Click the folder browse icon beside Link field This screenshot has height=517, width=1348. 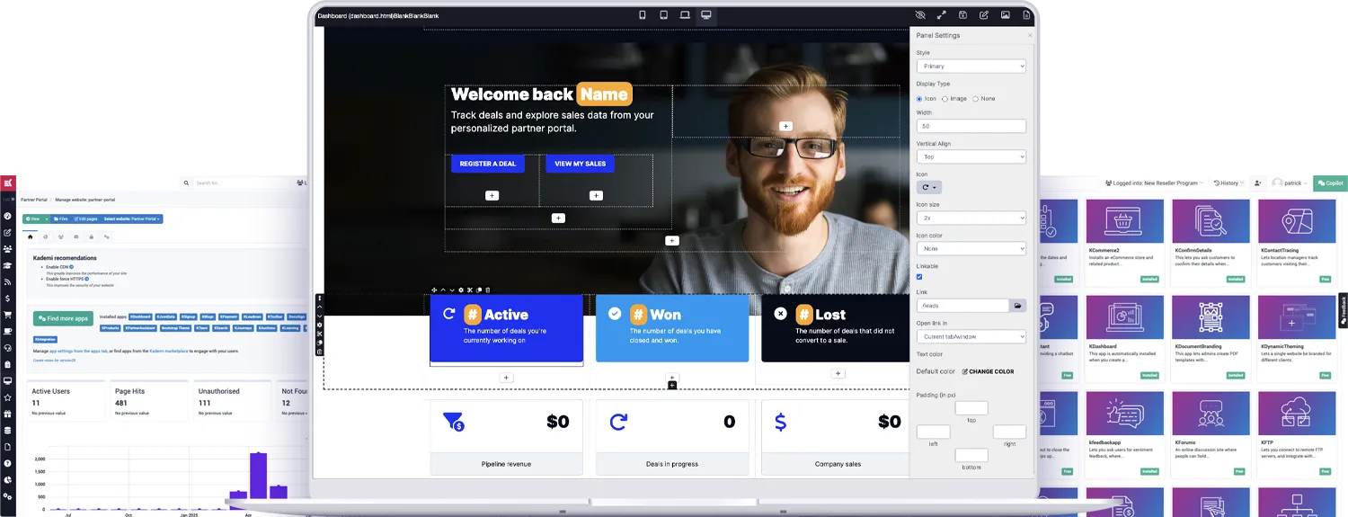click(x=1017, y=306)
